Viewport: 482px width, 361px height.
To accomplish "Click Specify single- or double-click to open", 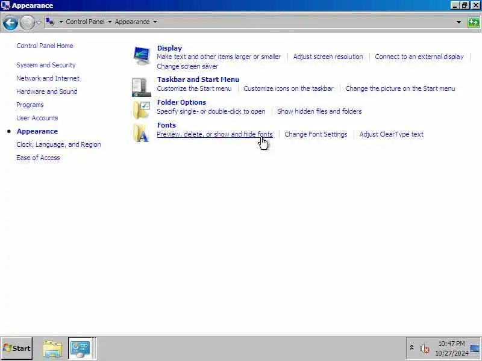I will pos(211,111).
